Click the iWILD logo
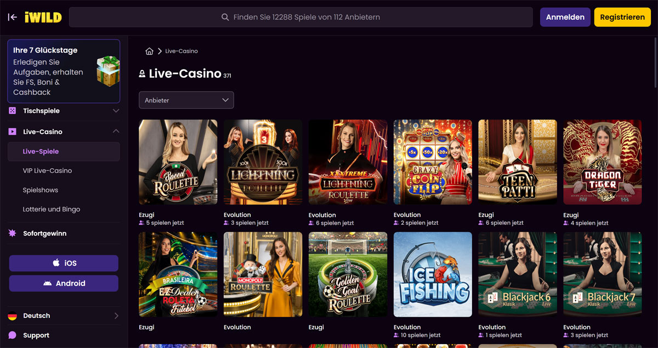 (x=43, y=17)
